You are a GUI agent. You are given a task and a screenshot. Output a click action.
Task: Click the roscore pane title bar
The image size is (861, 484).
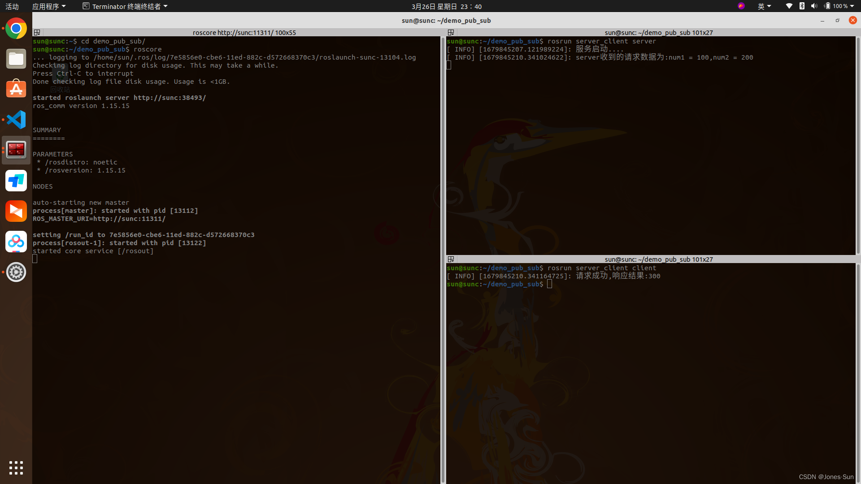pos(244,33)
